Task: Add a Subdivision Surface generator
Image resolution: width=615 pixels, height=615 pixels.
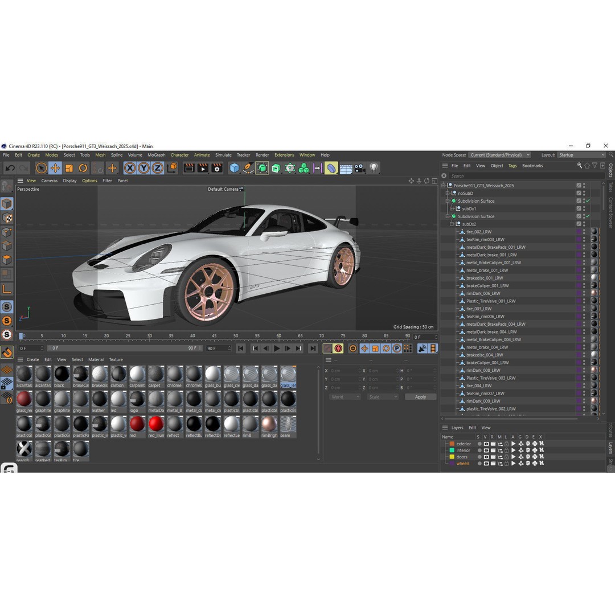Action: tap(262, 168)
